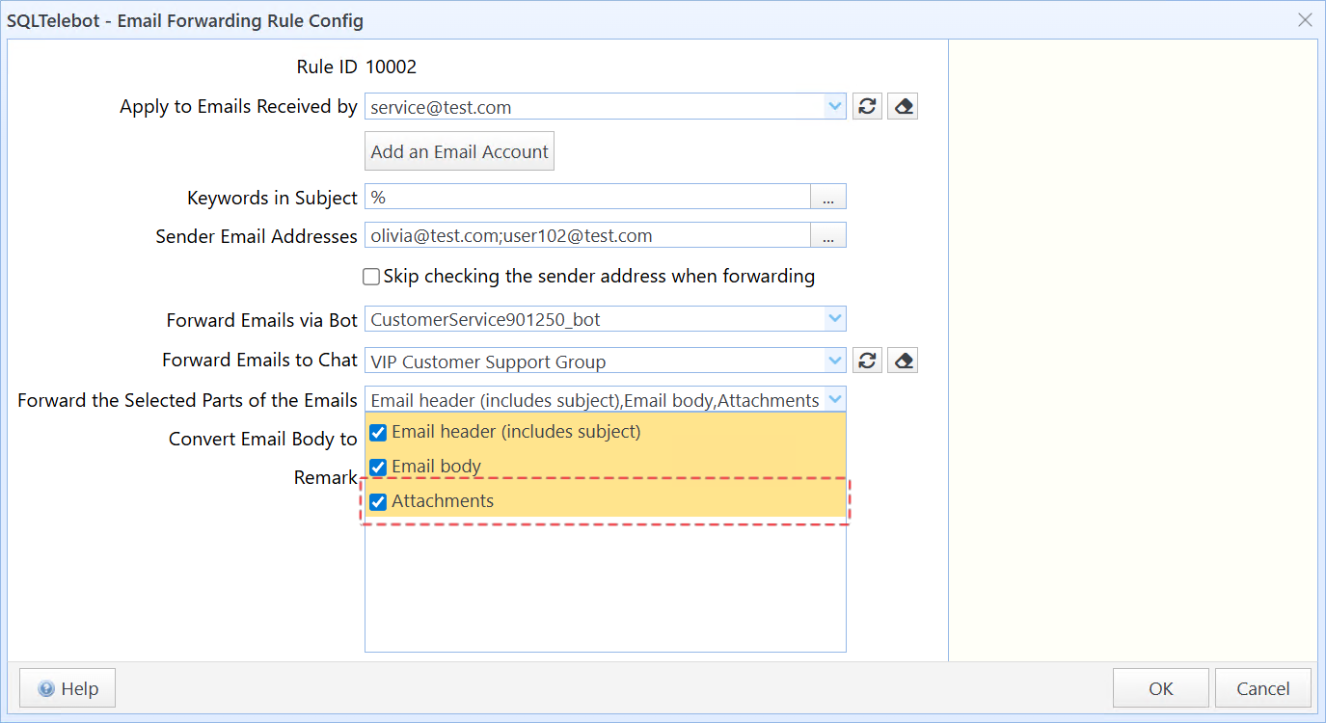Uncheck the Email body option

[378, 467]
